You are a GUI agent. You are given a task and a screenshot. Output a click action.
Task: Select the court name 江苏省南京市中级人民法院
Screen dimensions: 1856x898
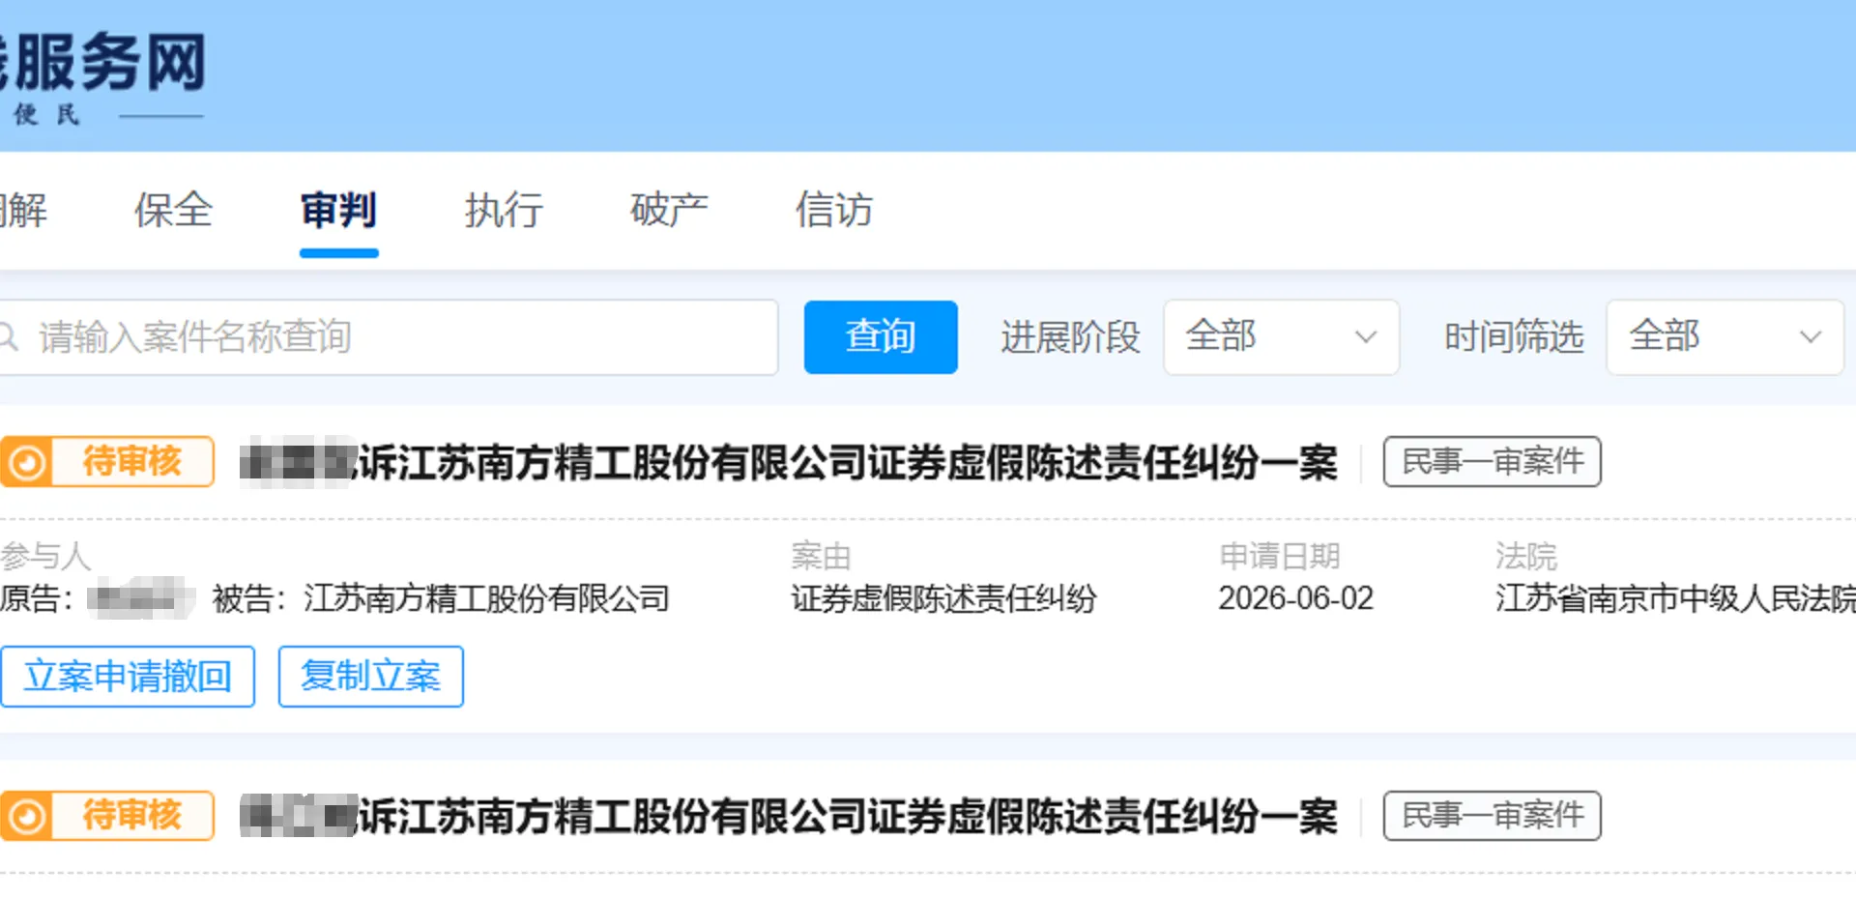[1675, 598]
